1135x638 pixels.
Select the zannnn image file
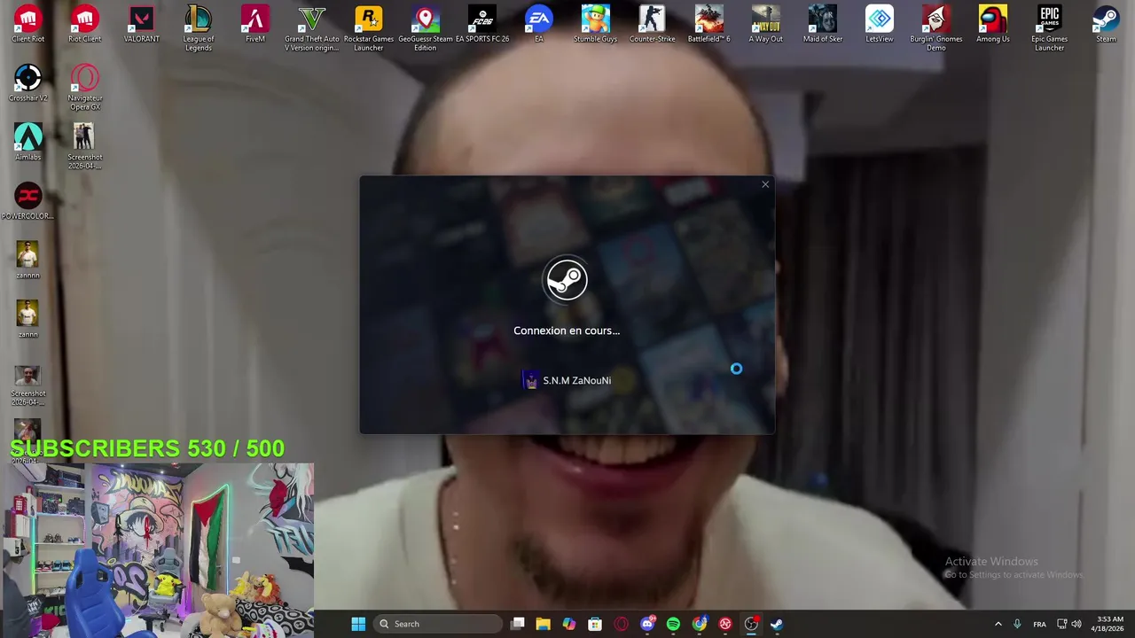click(27, 261)
